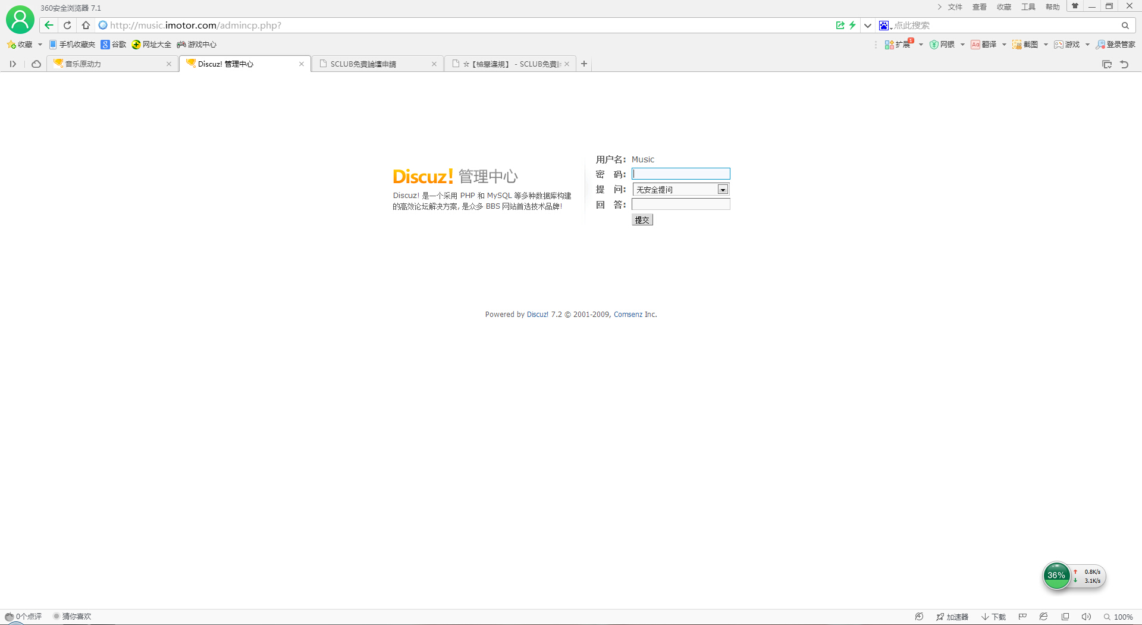
Task: Click the 36% memory accelerator ball
Action: (x=1056, y=576)
